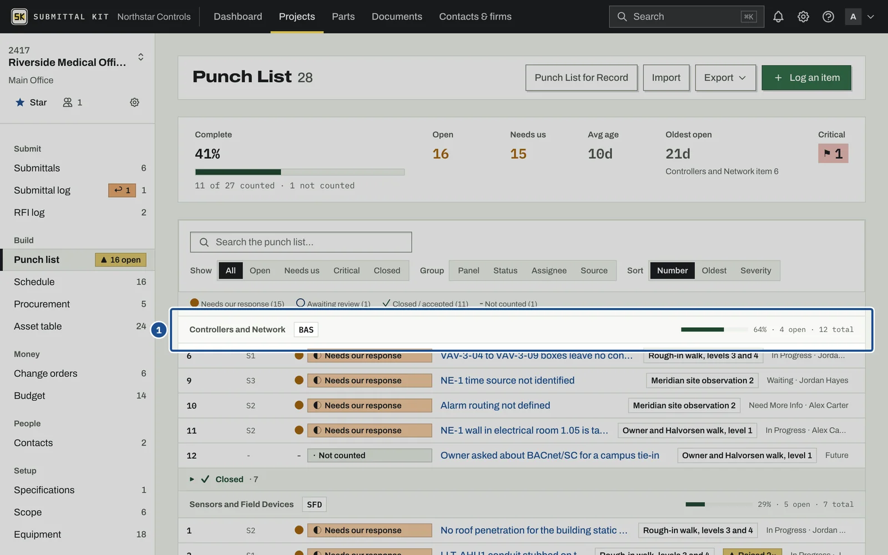Open Documents in top navigation
This screenshot has height=555, width=888.
click(397, 17)
